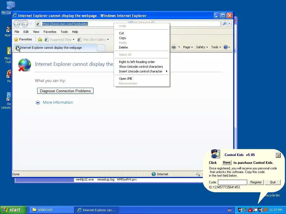Viewport: 286px width, 214px height.
Task: Select Show Unicode control characters
Action: [142, 67]
